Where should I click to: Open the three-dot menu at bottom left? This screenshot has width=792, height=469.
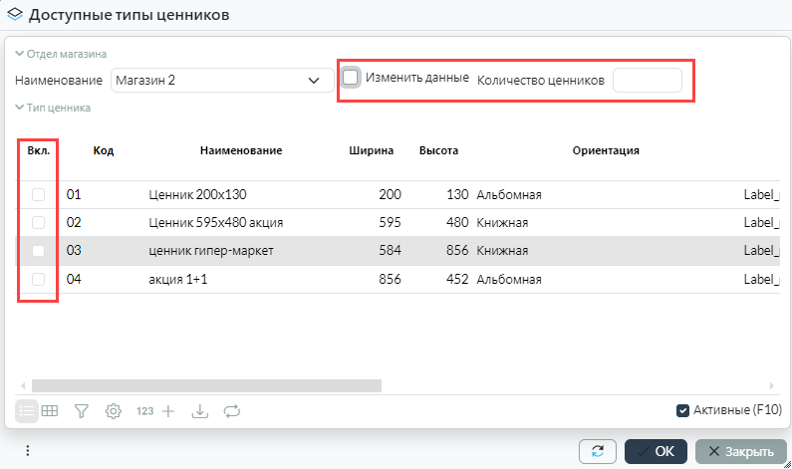(28, 450)
